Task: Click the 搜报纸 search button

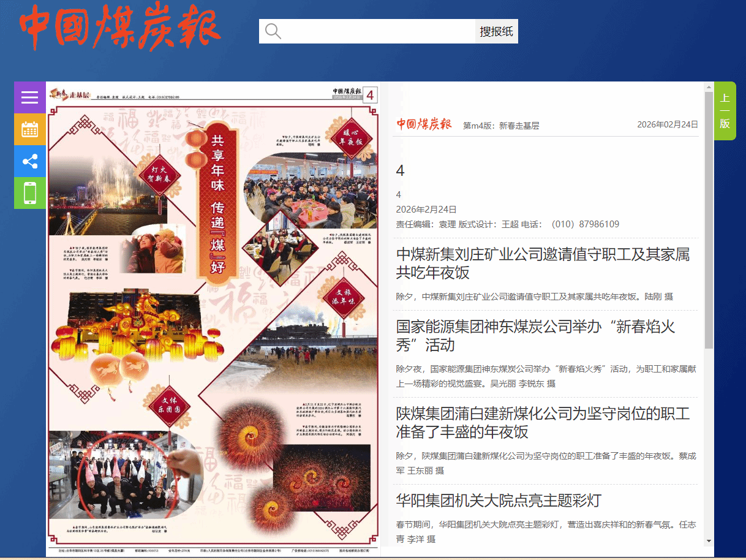Action: click(x=497, y=31)
